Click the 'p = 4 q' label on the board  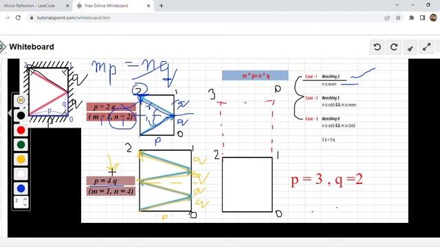click(x=111, y=180)
